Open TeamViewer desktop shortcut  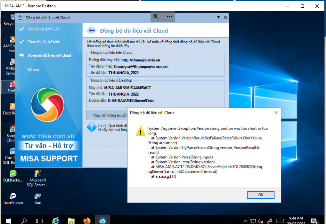[13, 198]
